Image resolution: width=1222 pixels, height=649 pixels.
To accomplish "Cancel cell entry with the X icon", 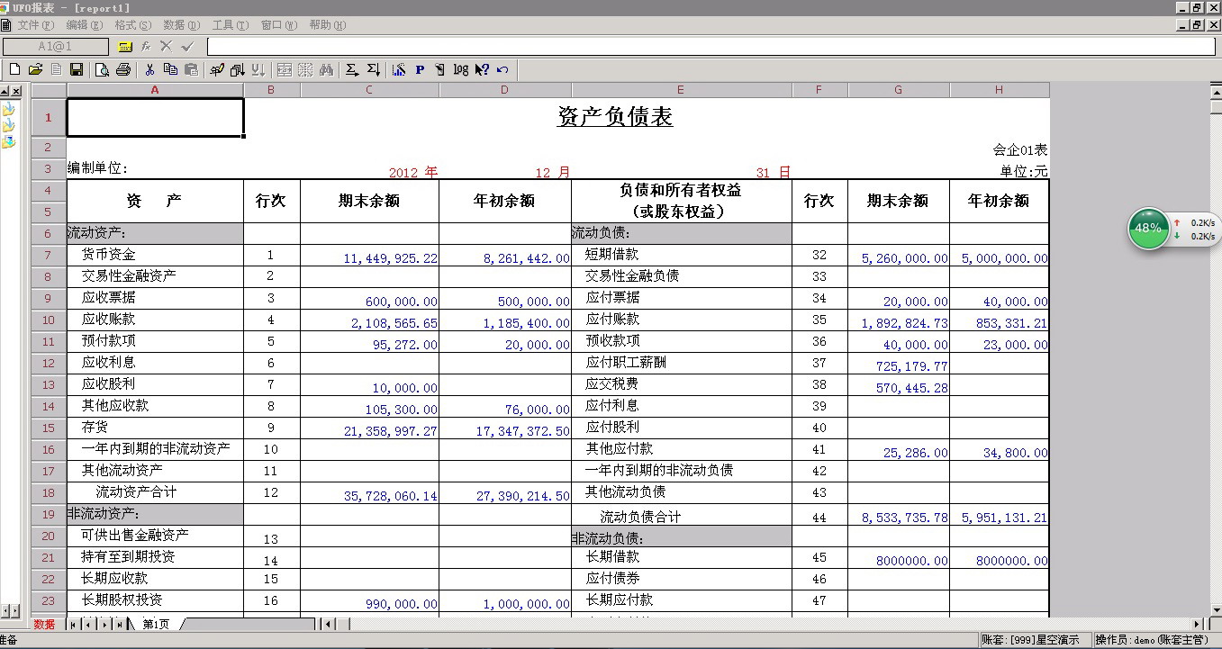I will pos(166,46).
